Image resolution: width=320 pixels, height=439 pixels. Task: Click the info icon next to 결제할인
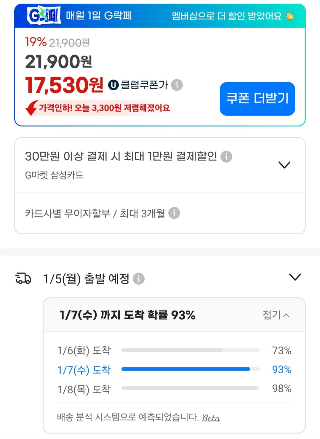click(x=227, y=157)
